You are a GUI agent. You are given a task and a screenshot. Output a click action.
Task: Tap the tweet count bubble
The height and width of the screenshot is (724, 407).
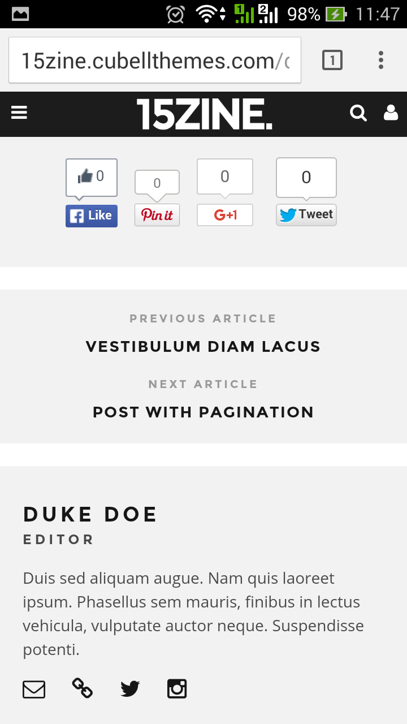(x=306, y=178)
